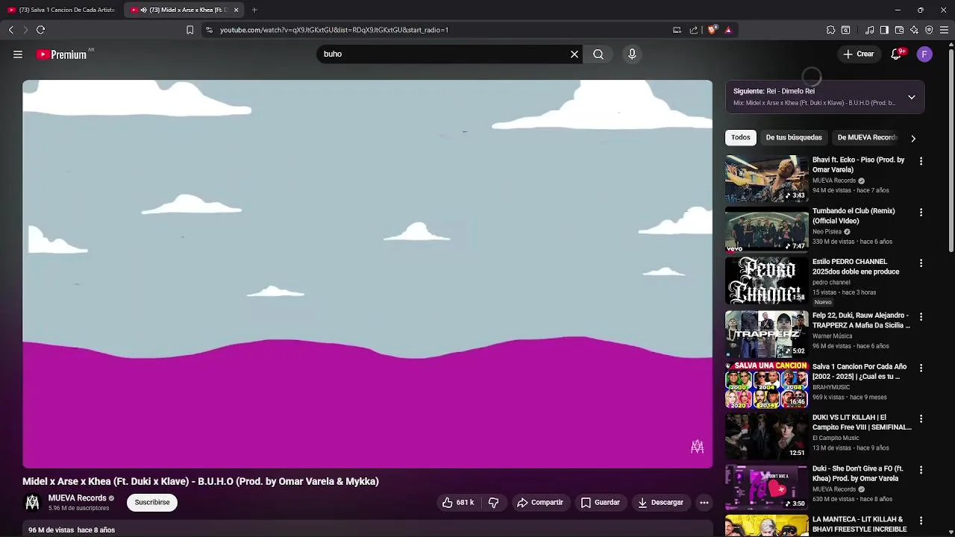Open the Brave VPN shield icon
The width and height of the screenshot is (955, 537).
click(929, 30)
